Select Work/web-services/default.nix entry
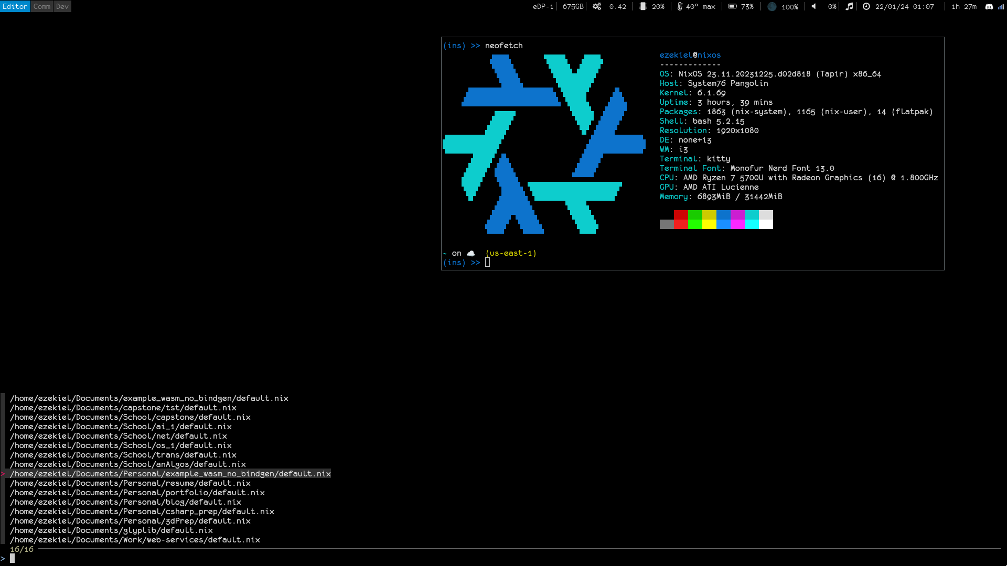 (135, 540)
